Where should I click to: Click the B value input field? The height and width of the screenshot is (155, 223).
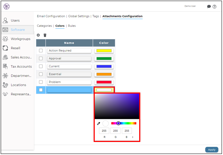pos(127,131)
